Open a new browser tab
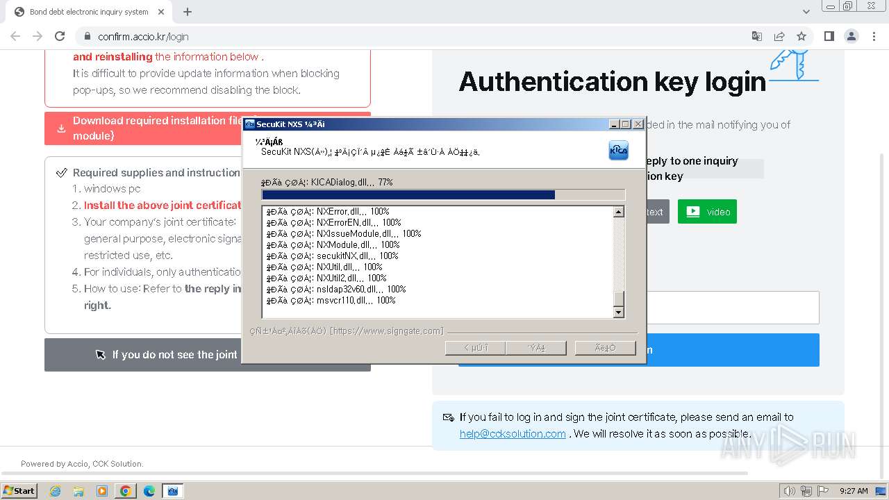Screen dimensions: 889x500 (188, 12)
